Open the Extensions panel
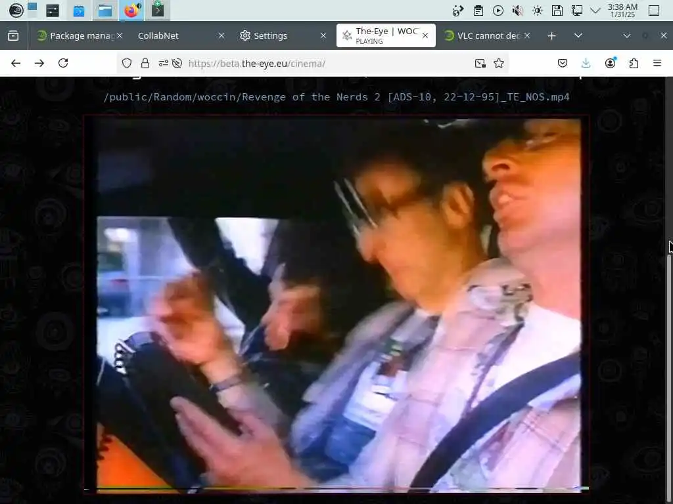 point(634,64)
